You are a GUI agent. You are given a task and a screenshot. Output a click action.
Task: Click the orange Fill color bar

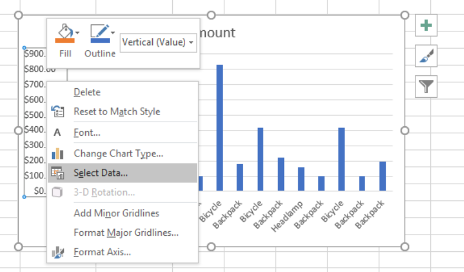65,41
